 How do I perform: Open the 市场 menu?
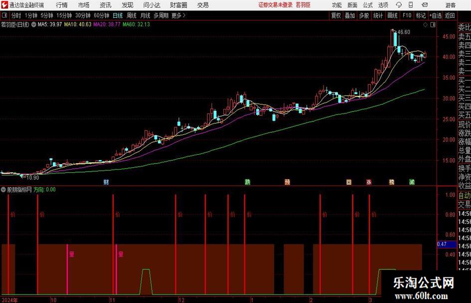(x=84, y=5)
